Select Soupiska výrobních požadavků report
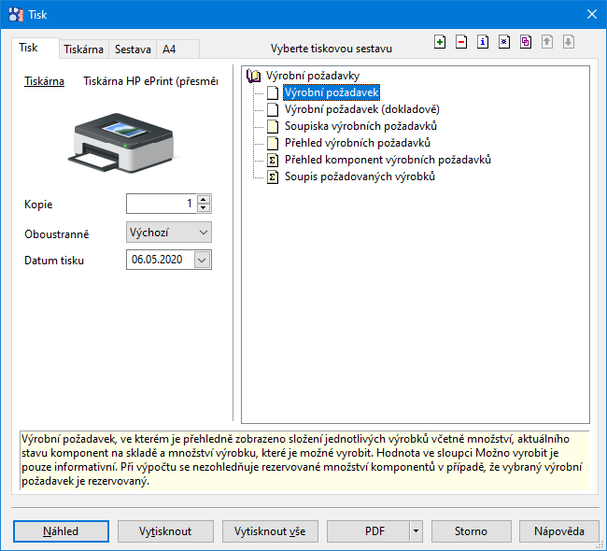The image size is (607, 551). coord(360,126)
